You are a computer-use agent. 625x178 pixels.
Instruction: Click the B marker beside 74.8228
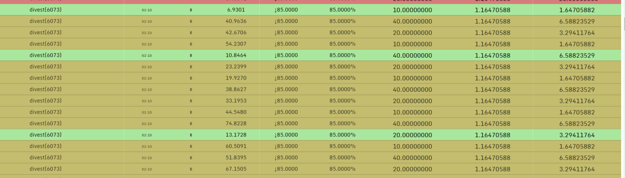(x=191, y=124)
